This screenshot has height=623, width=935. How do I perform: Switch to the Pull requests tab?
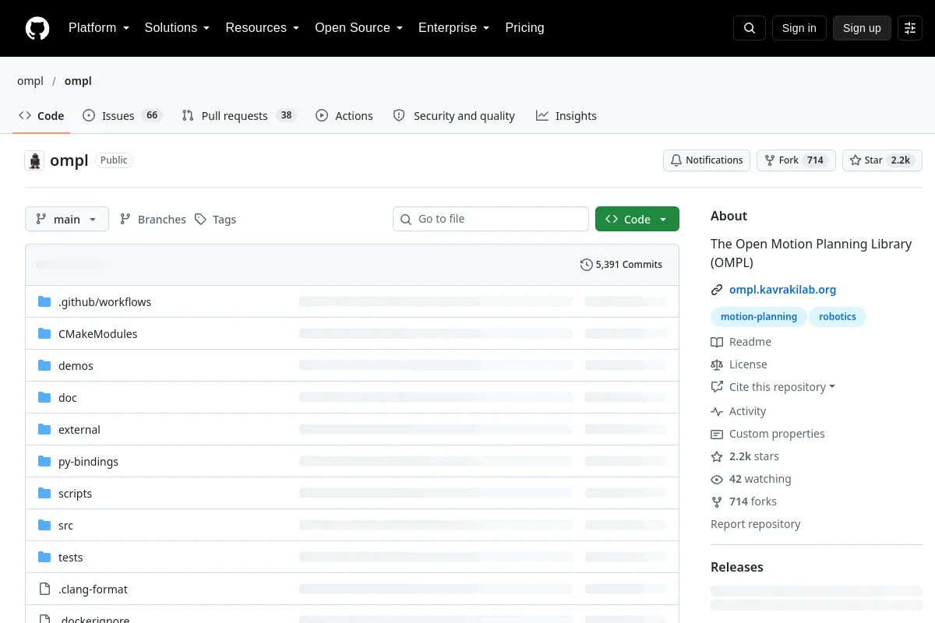238,115
